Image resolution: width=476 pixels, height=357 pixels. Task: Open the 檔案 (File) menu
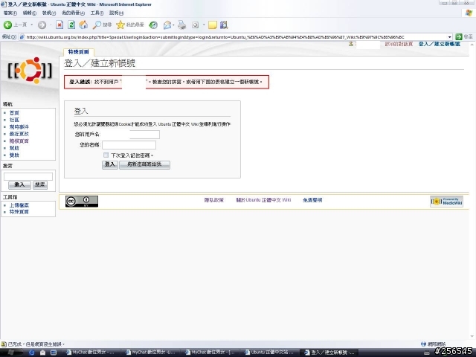click(x=10, y=13)
